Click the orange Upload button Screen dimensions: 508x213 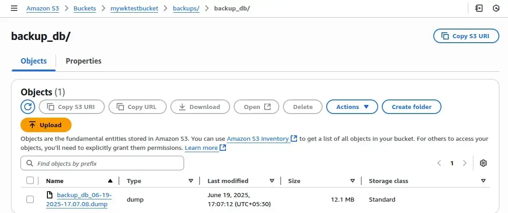coord(46,125)
